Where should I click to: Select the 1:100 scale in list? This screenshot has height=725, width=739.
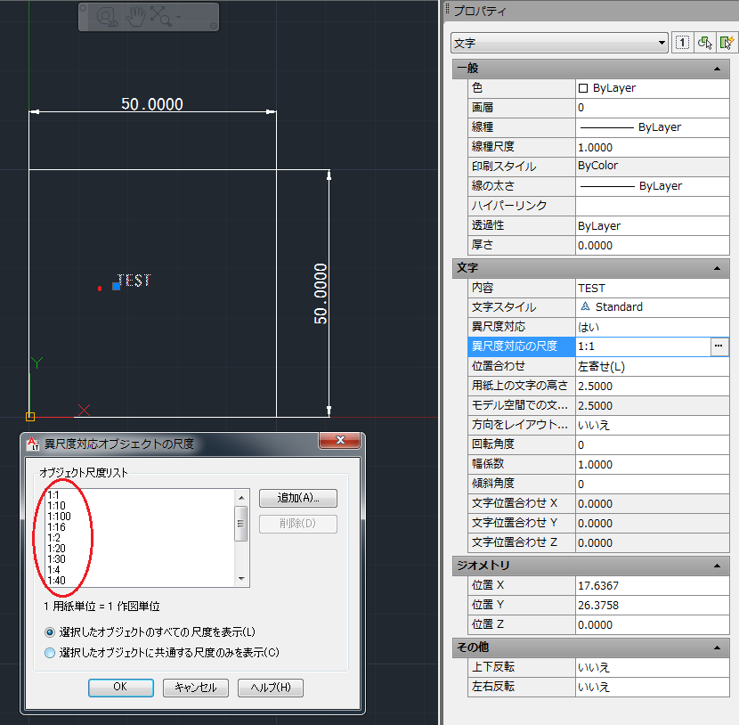(60, 517)
